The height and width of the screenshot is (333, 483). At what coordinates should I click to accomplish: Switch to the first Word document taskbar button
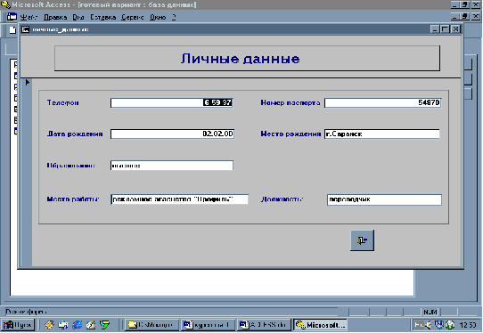(x=208, y=325)
